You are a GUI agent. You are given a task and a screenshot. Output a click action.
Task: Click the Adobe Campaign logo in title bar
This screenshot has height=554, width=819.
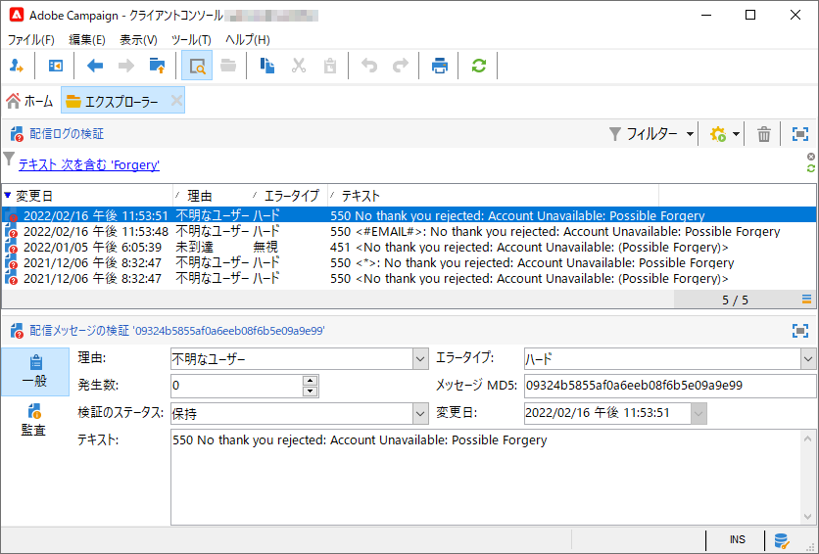[x=17, y=15]
